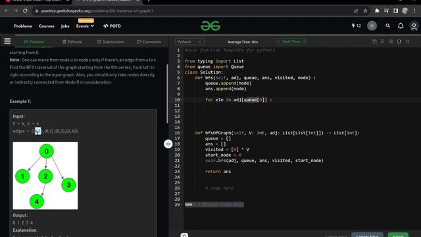Click the problem description scrollbar

click(167, 93)
